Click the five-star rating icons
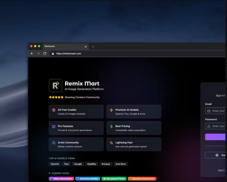 pos(56,97)
